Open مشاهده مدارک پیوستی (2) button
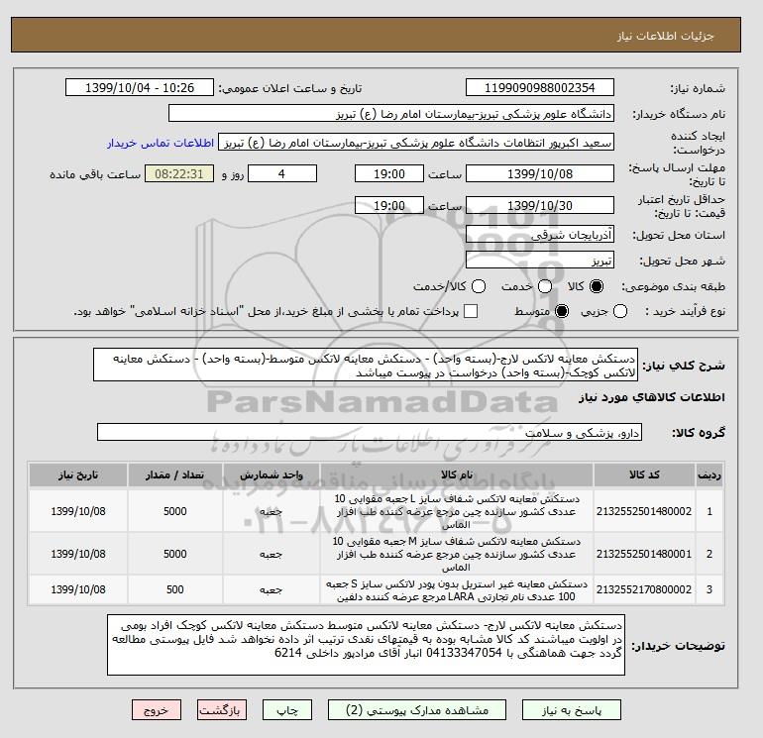 (x=416, y=710)
